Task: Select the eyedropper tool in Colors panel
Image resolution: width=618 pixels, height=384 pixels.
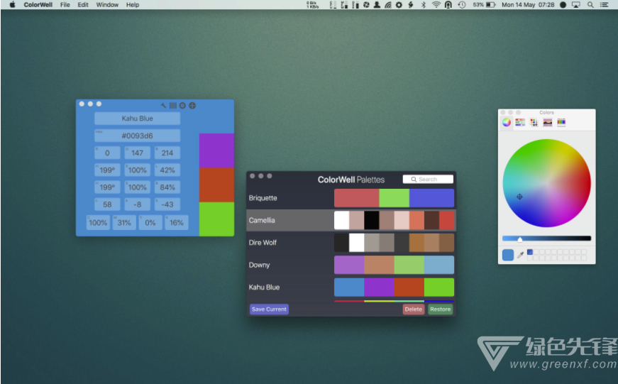Action: (520, 255)
